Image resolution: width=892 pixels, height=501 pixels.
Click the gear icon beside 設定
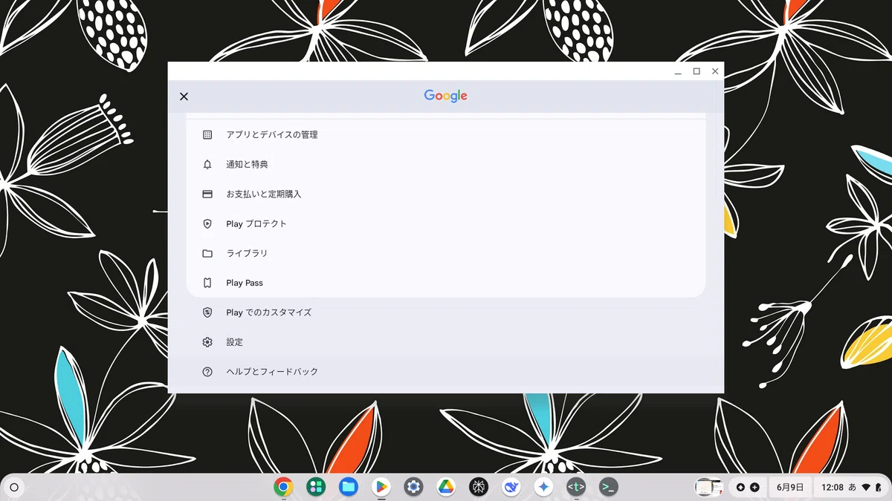207,342
